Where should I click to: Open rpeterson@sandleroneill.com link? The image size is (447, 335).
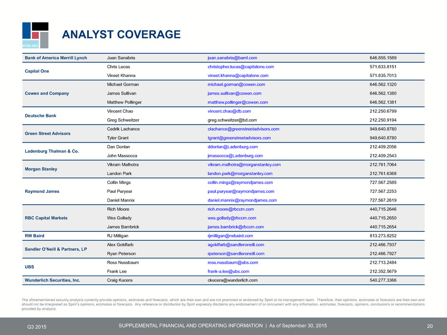coord(236,254)
